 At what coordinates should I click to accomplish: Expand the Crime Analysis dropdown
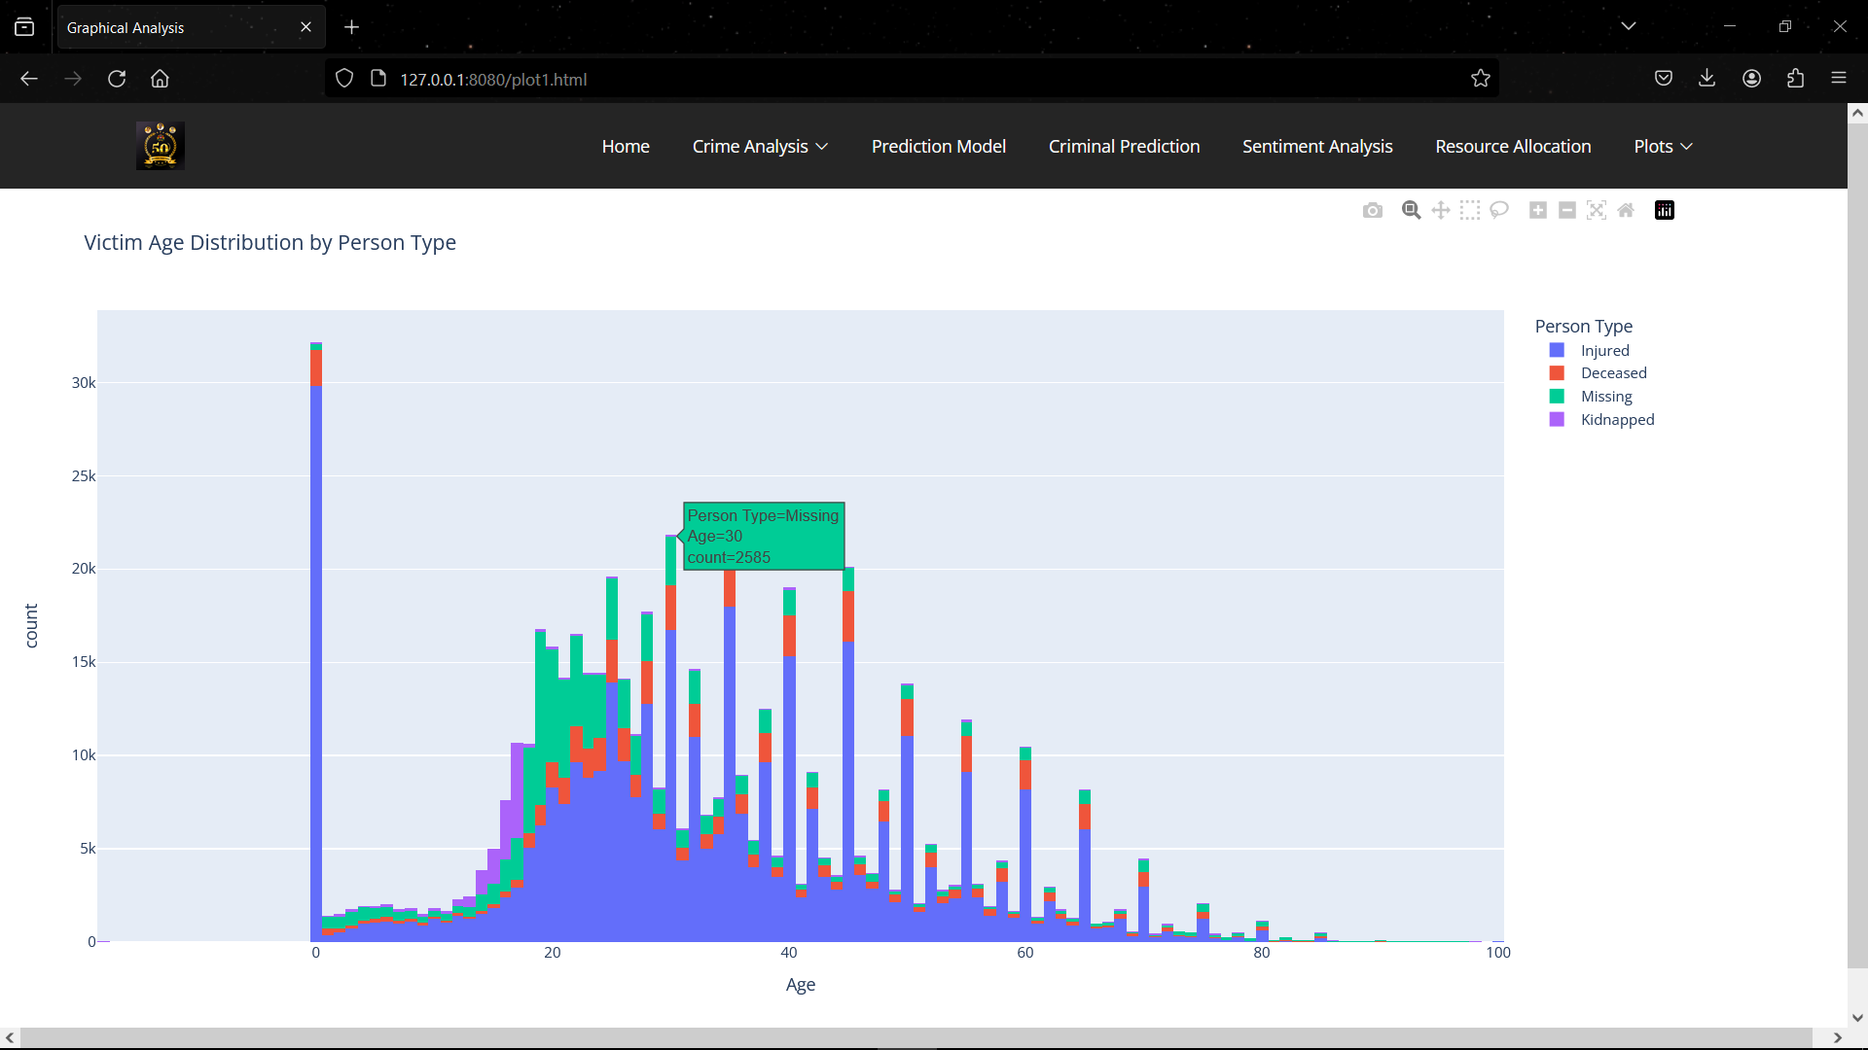(760, 146)
